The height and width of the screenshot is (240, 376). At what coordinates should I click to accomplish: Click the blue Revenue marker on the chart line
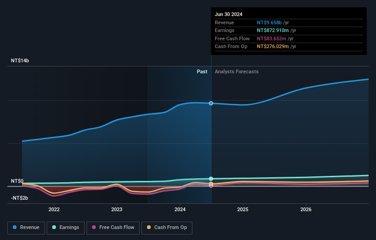(x=211, y=104)
